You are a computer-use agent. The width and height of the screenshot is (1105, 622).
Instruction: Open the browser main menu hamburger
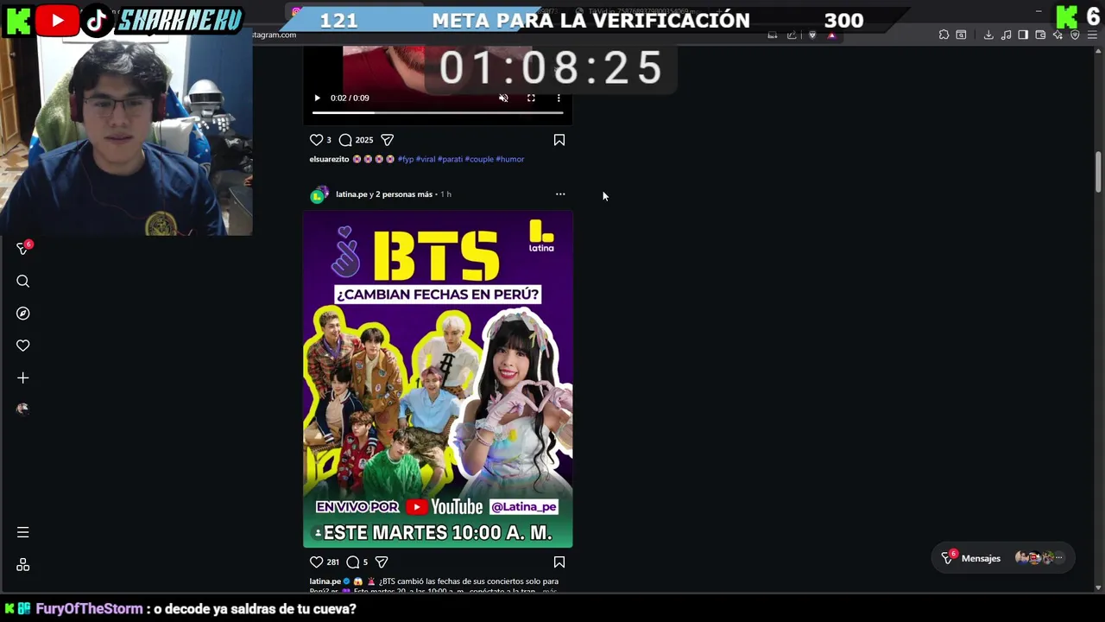tap(1092, 35)
